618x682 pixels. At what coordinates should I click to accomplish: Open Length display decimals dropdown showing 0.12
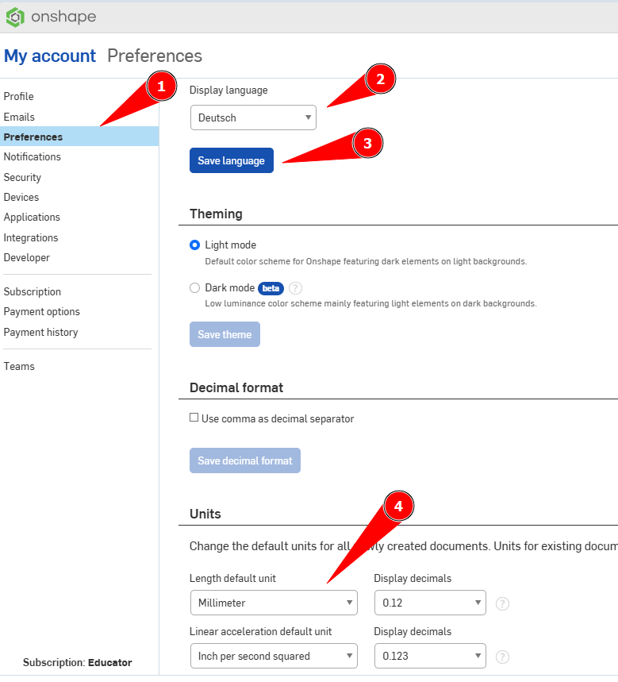pos(429,603)
